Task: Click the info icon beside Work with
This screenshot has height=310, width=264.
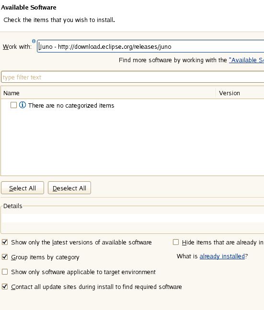Action: pyautogui.click(x=34, y=41)
